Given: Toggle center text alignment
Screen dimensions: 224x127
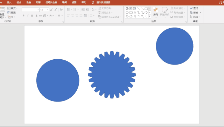Looking at the screenshot, I should click(x=72, y=15).
